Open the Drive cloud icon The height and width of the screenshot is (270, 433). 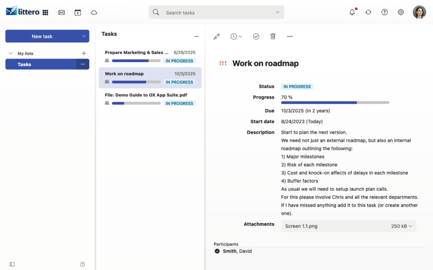94,13
